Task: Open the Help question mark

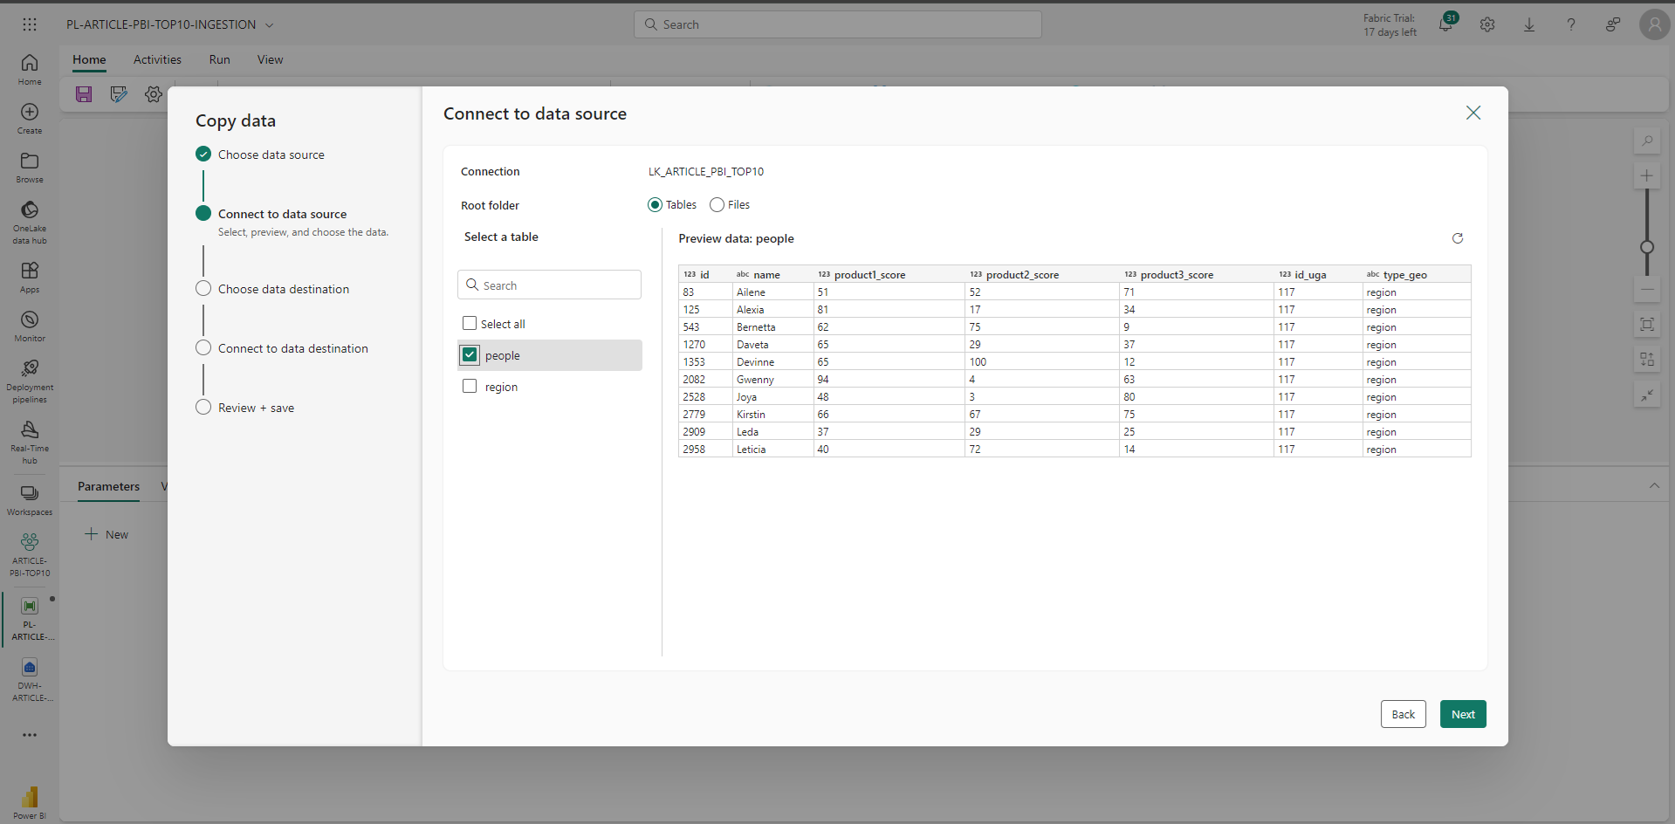Action: pyautogui.click(x=1571, y=24)
